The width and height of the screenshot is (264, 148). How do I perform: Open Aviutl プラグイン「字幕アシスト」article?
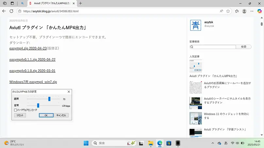click(x=225, y=129)
